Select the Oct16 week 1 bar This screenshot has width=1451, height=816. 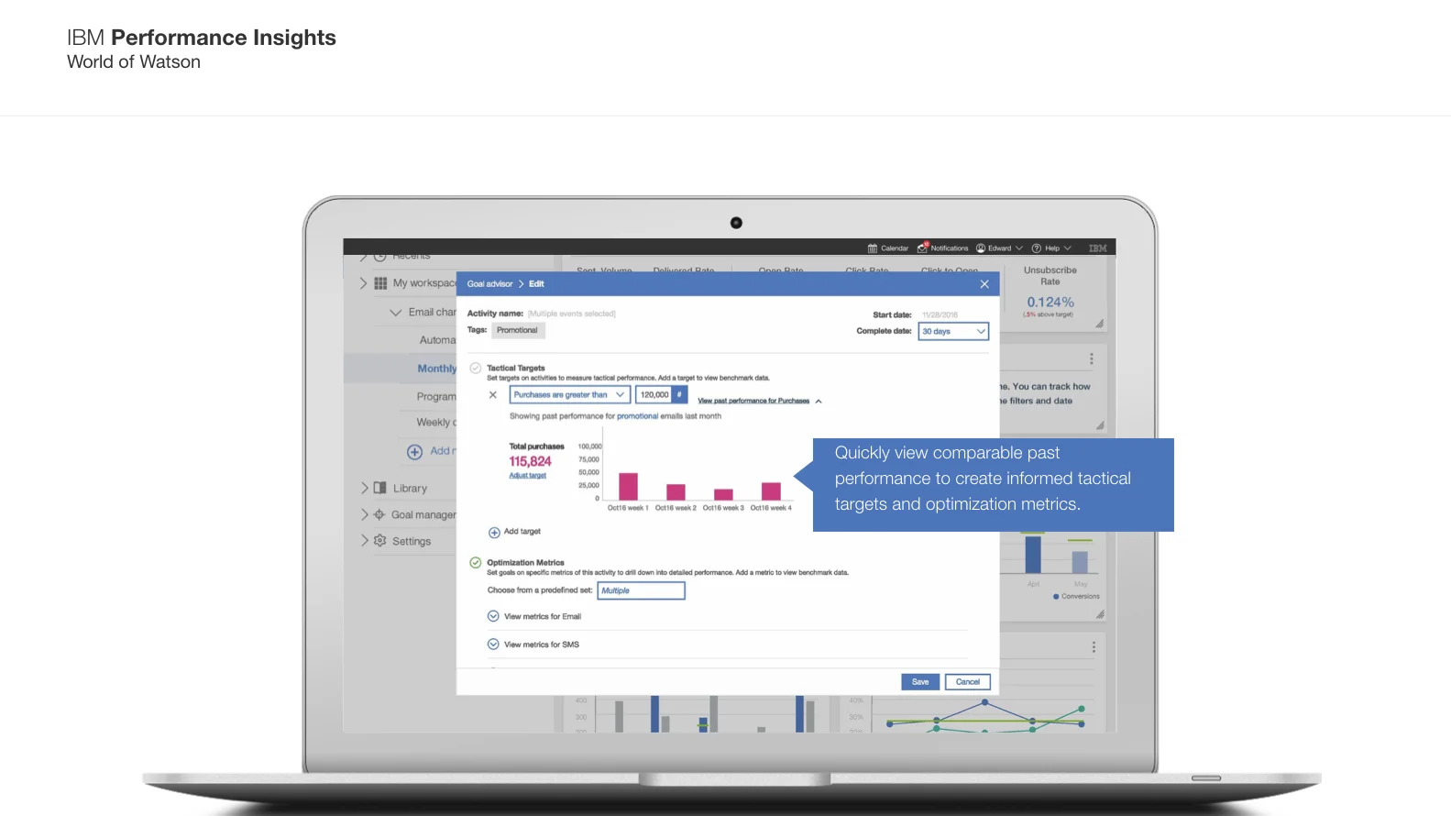[x=628, y=486]
